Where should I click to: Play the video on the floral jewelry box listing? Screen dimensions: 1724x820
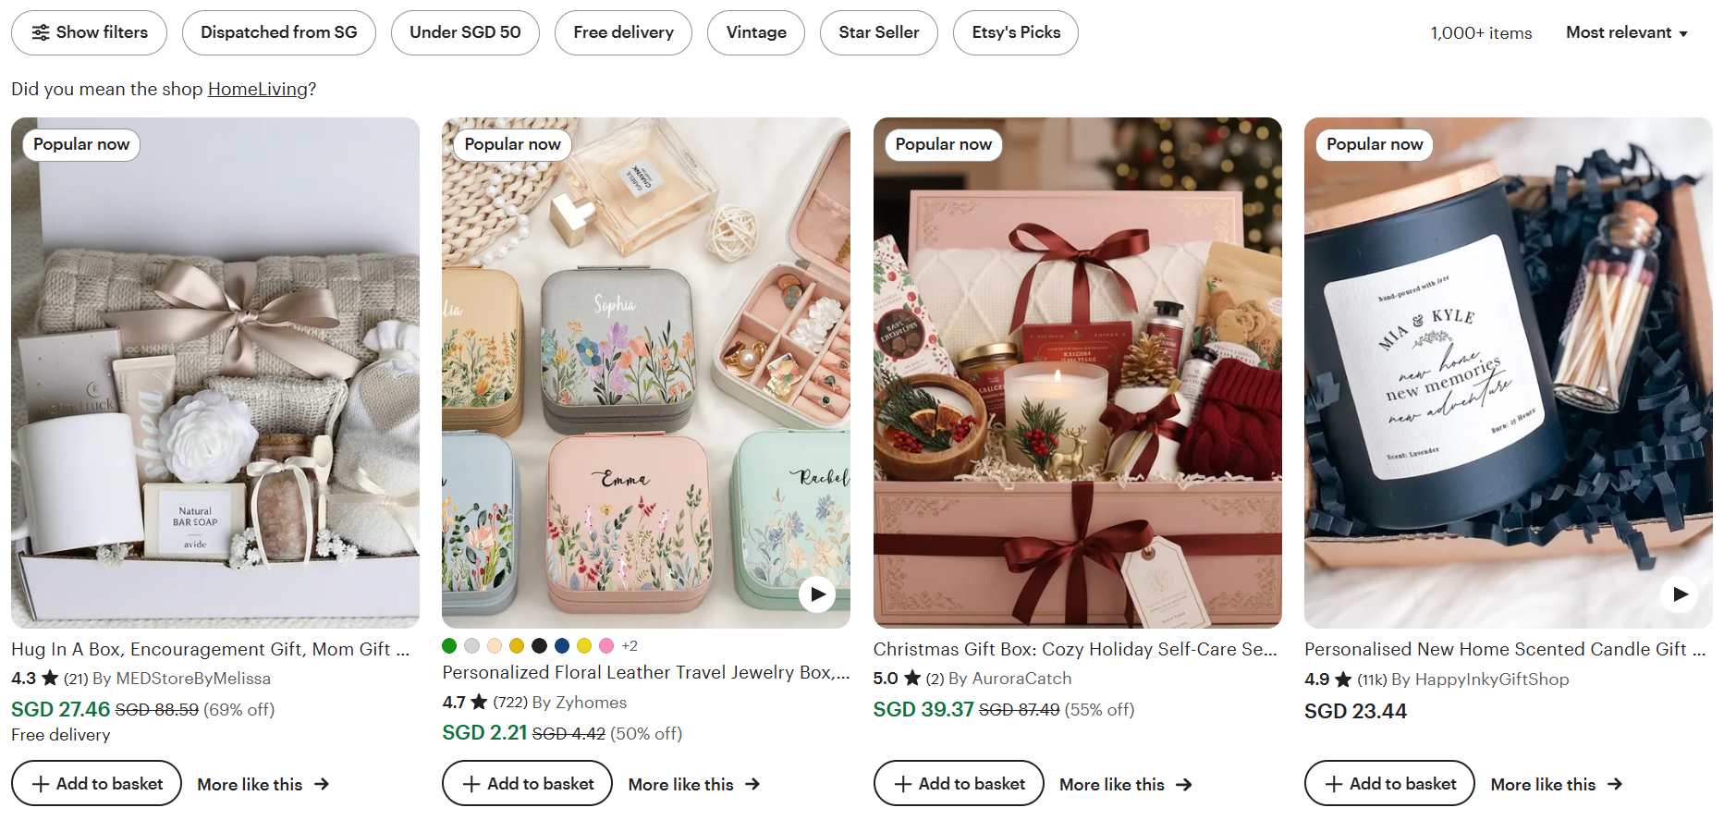(817, 594)
